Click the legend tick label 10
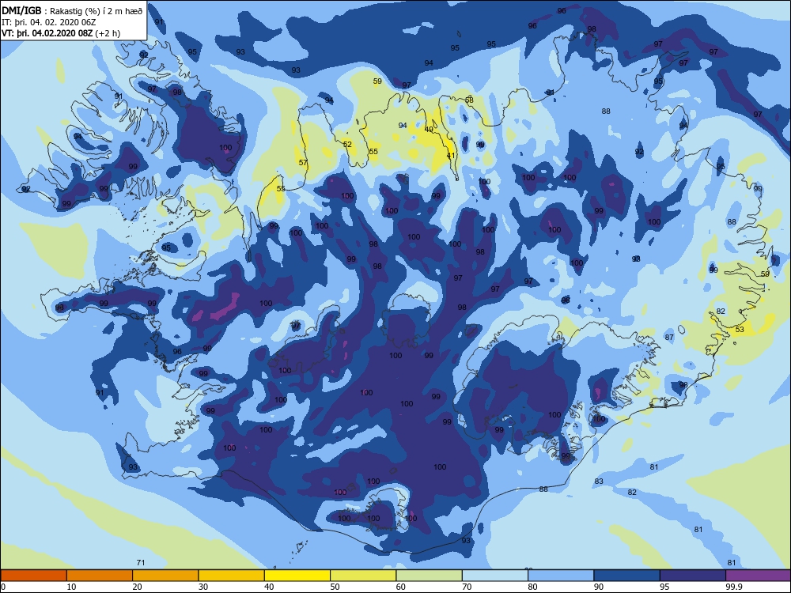Viewport: 791px width, 593px height. pyautogui.click(x=72, y=587)
